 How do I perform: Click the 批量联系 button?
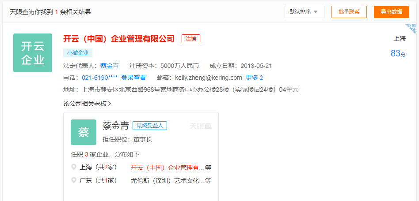coord(349,12)
